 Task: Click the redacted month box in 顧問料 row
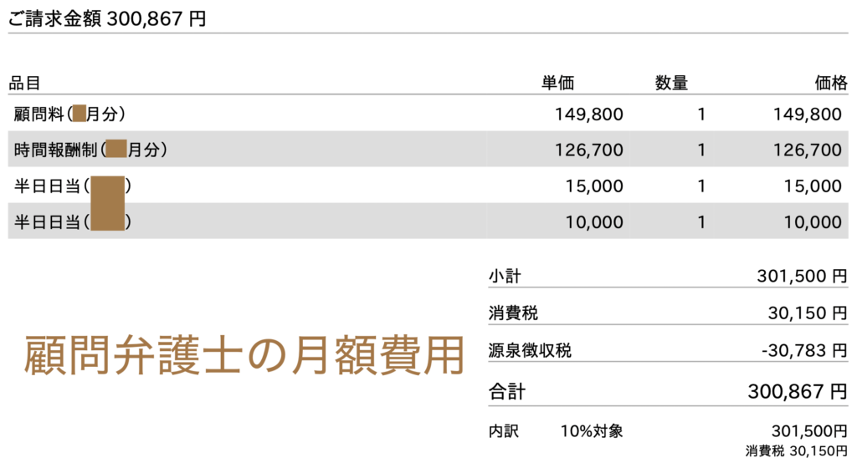80,114
